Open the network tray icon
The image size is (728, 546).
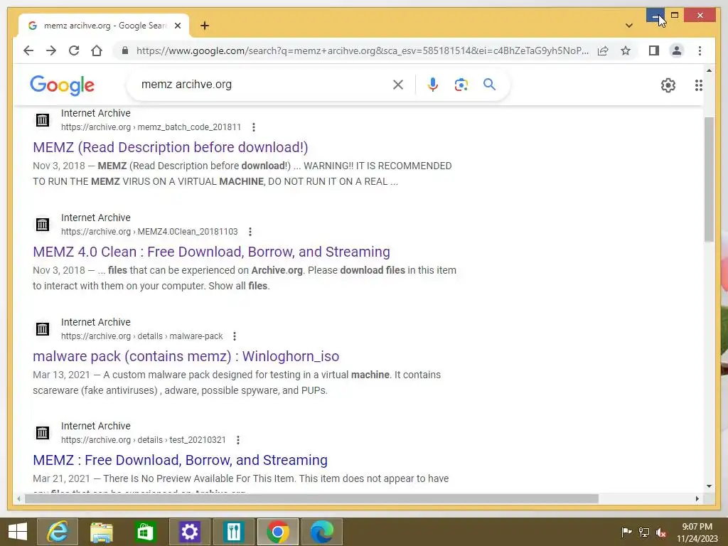click(644, 532)
